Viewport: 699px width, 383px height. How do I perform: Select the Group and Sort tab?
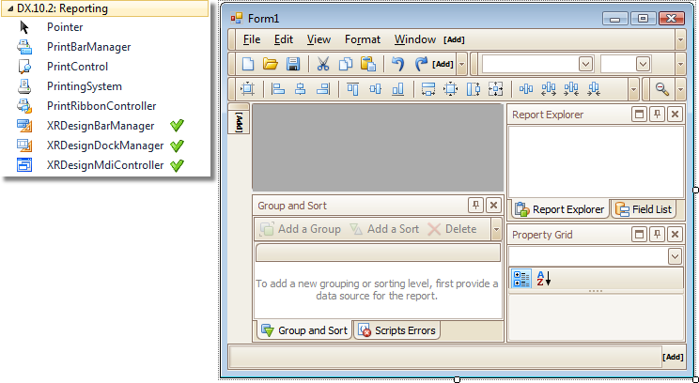click(x=303, y=330)
